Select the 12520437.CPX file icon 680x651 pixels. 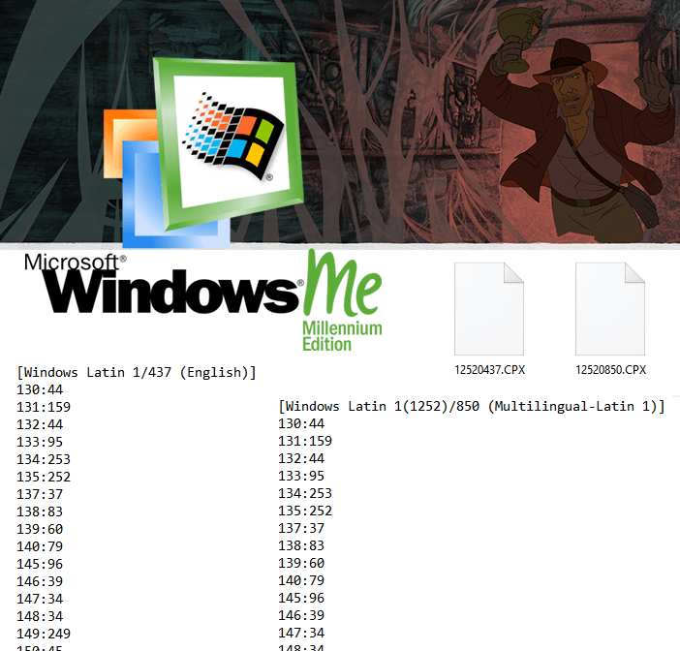pos(489,309)
